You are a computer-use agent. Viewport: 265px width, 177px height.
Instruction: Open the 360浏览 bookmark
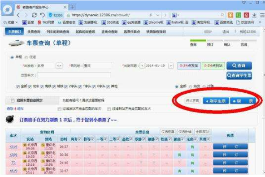(x=110, y=22)
